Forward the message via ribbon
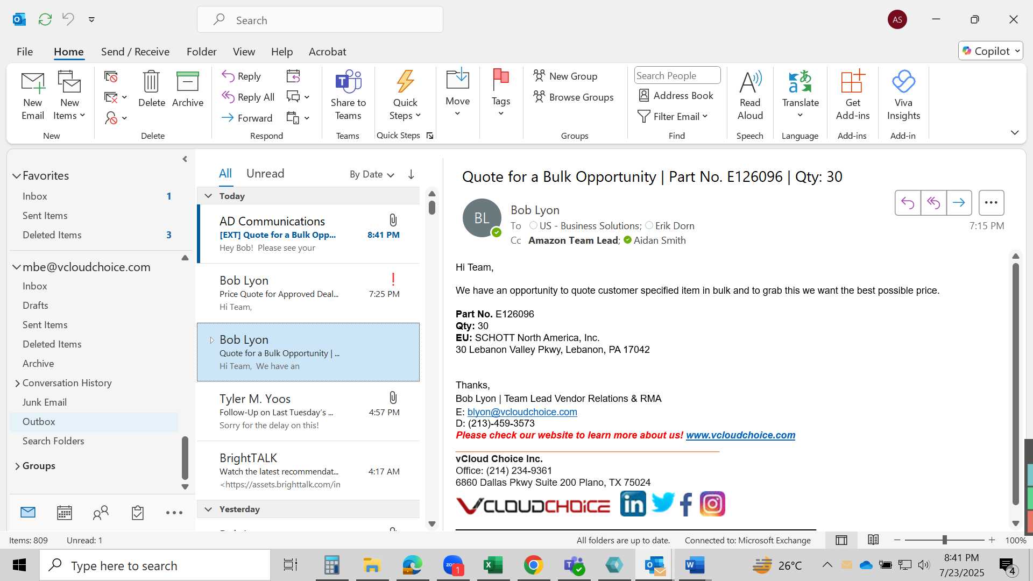 point(247,118)
